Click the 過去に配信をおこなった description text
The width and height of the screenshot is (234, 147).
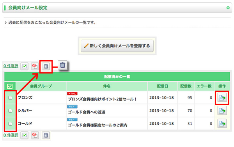52,23
